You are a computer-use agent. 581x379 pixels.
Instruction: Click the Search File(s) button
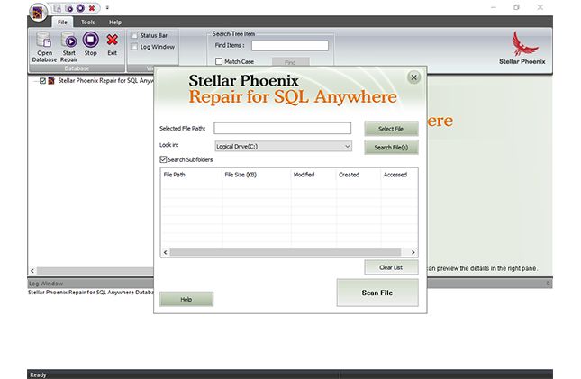(391, 147)
